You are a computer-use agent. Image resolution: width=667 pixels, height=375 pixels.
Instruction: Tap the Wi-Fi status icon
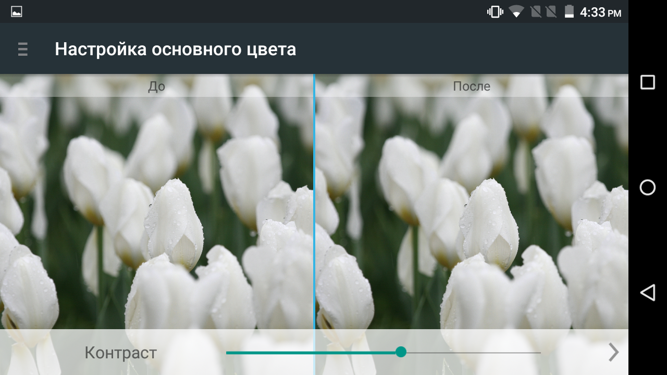click(x=516, y=11)
